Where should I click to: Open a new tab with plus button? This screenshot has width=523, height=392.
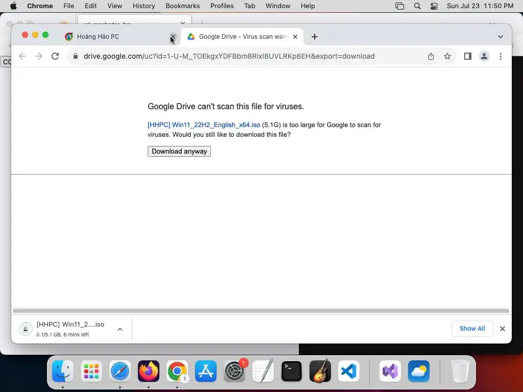point(315,37)
